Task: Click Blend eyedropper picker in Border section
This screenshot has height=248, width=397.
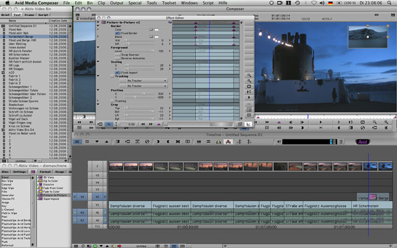Action: point(151,36)
